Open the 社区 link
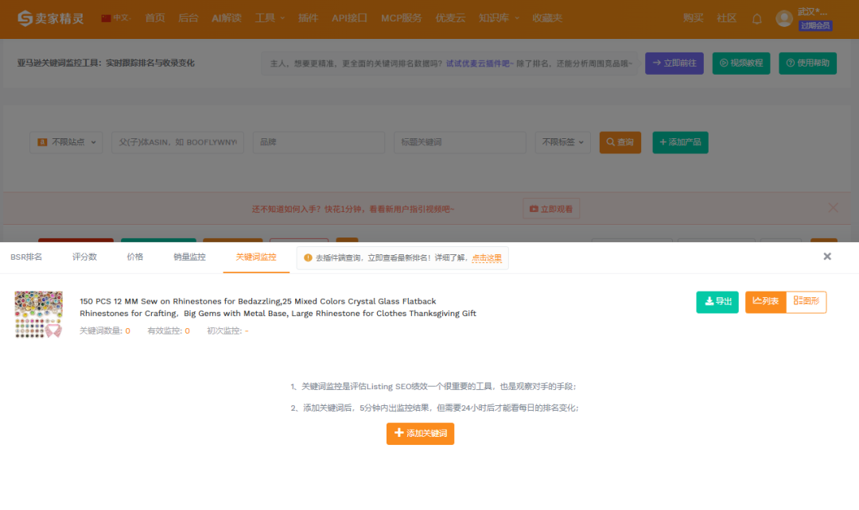Screen dimensions: 859x510 click(x=726, y=18)
